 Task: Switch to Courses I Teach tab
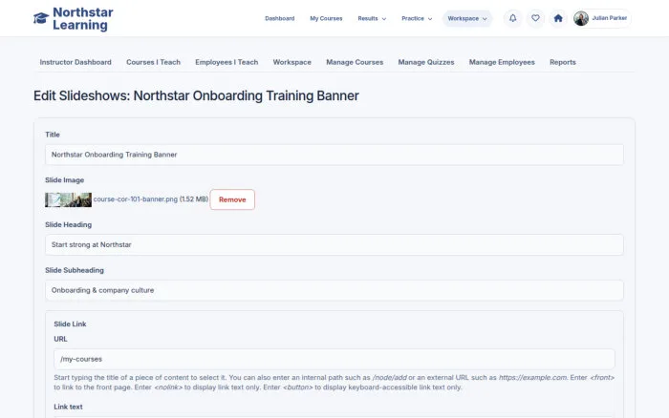pos(153,62)
